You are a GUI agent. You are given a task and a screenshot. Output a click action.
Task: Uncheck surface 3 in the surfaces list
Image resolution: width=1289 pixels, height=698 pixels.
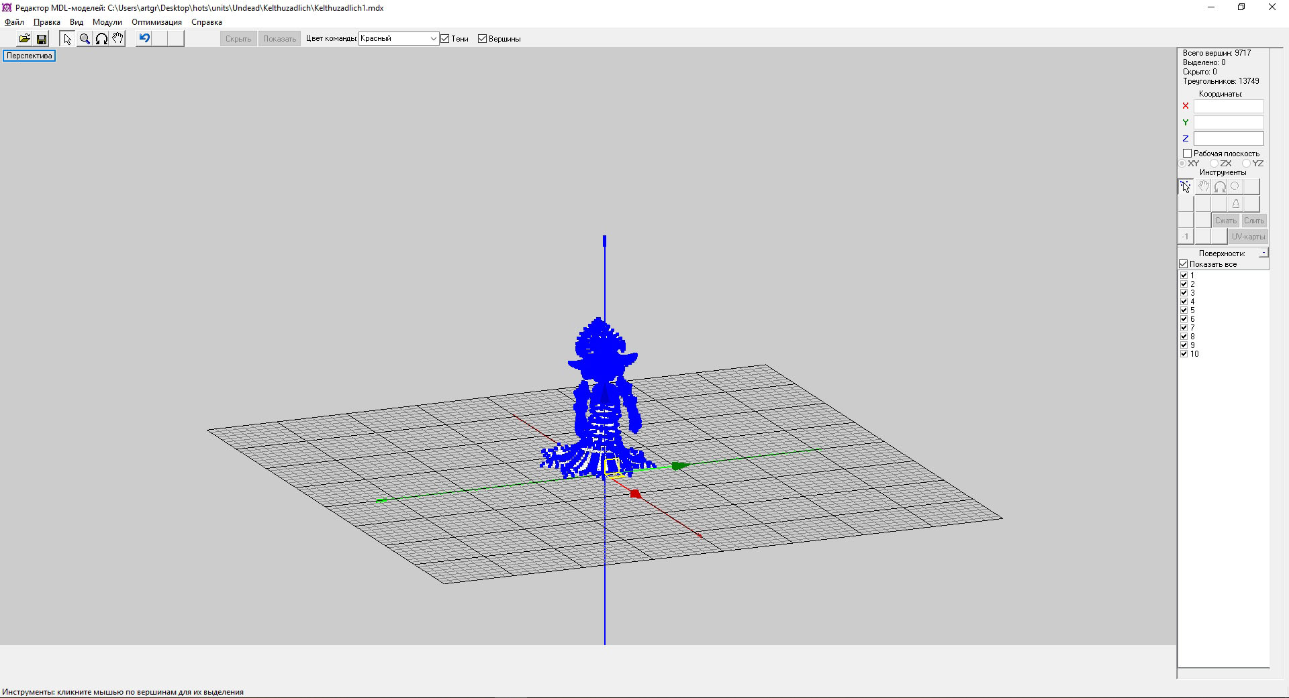coord(1184,293)
